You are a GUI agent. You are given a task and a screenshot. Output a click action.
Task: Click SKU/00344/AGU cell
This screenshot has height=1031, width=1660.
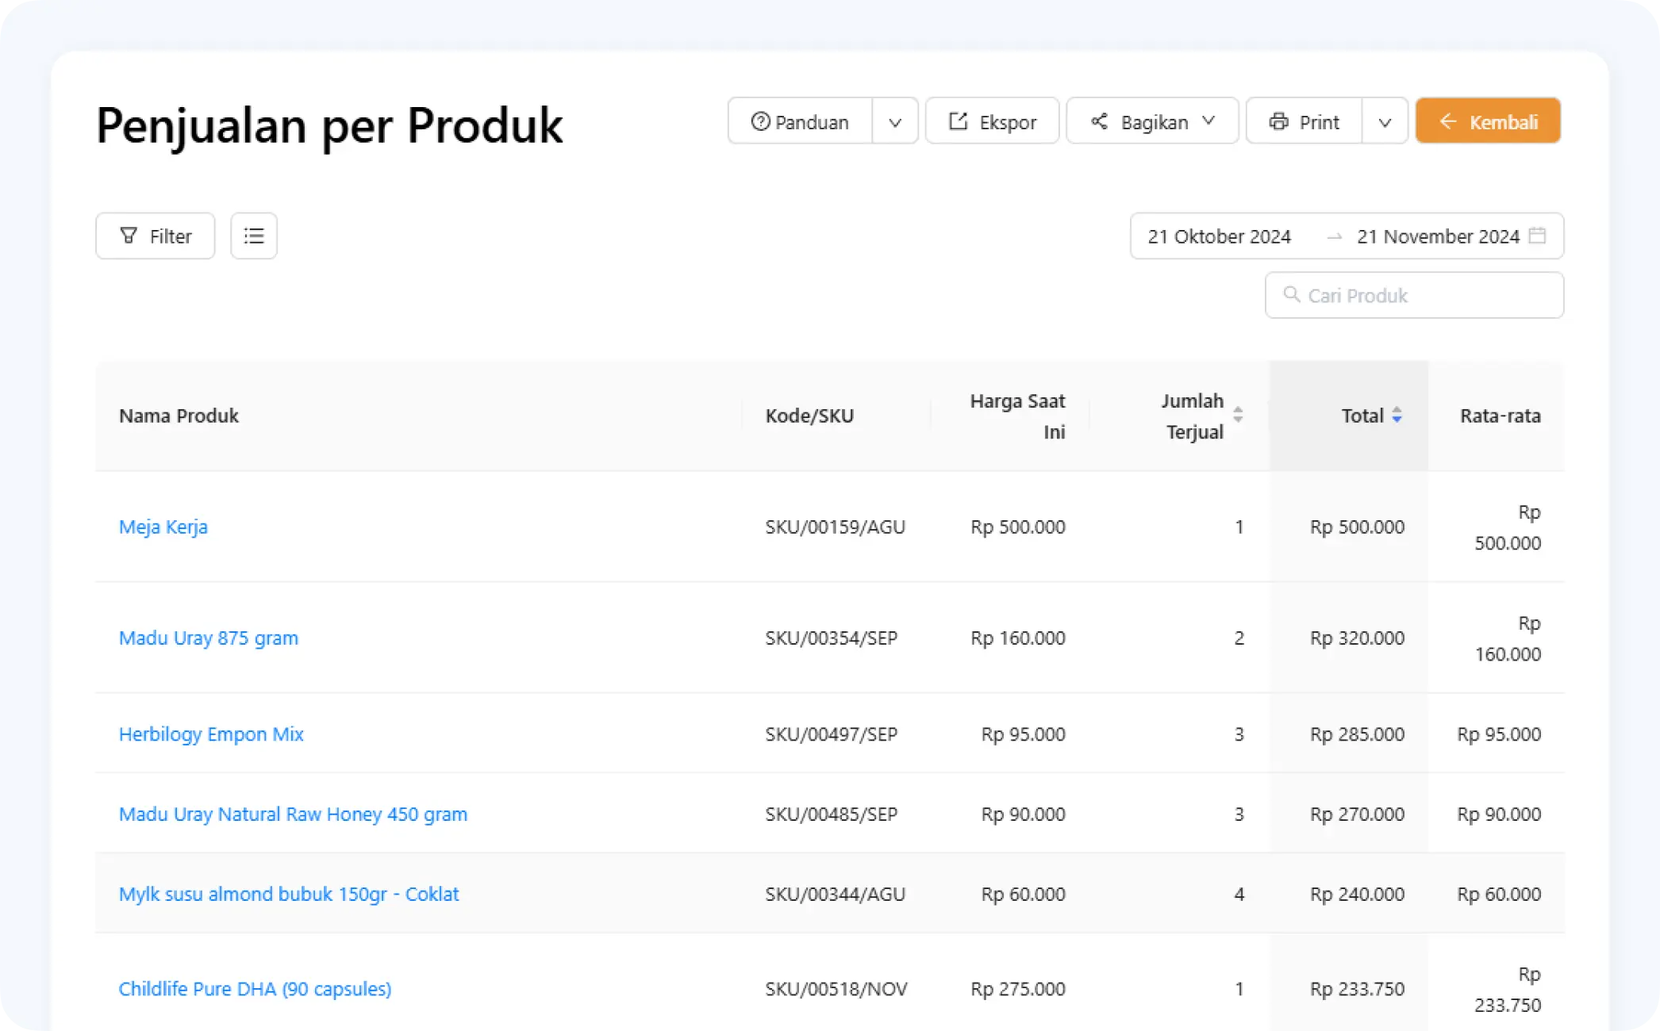tap(835, 894)
